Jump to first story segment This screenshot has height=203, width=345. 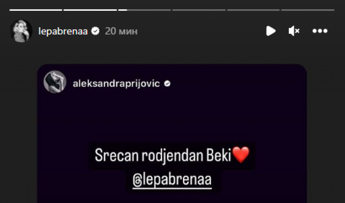tap(36, 10)
